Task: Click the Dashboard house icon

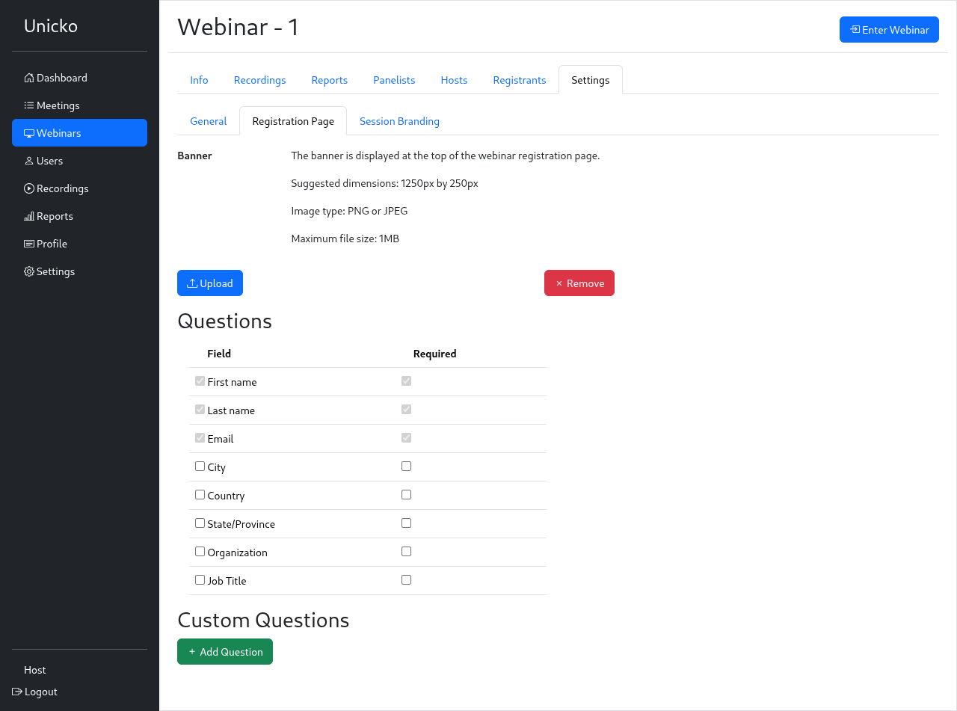Action: point(29,78)
